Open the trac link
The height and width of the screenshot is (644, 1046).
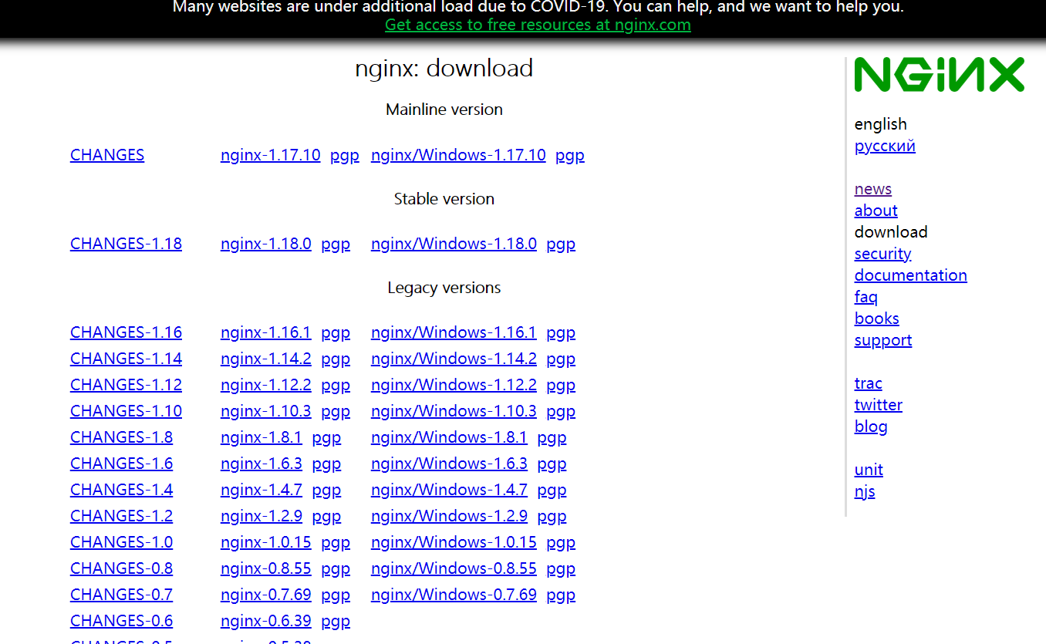pyautogui.click(x=869, y=383)
